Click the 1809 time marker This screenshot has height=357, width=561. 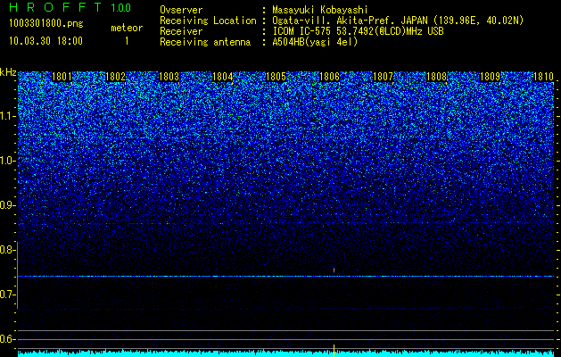pyautogui.click(x=490, y=77)
